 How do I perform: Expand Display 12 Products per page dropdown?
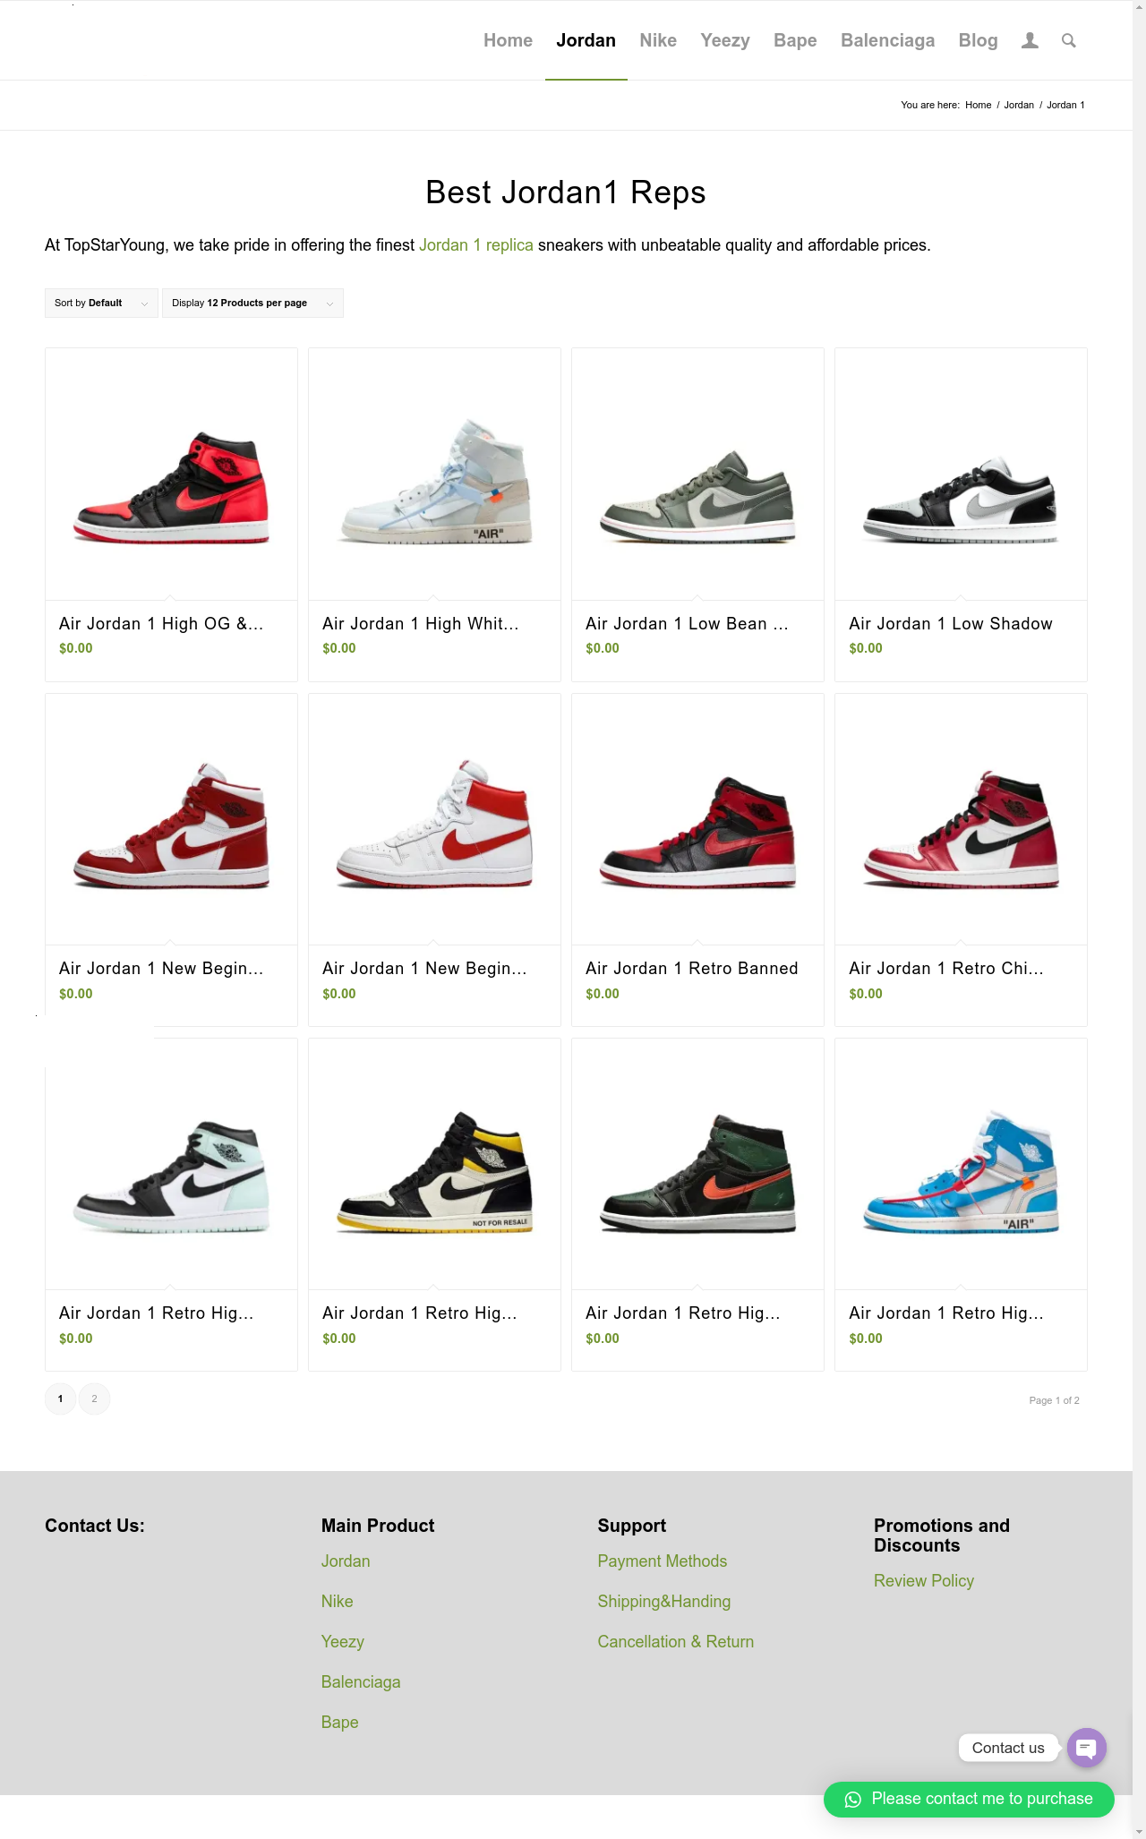pyautogui.click(x=252, y=303)
